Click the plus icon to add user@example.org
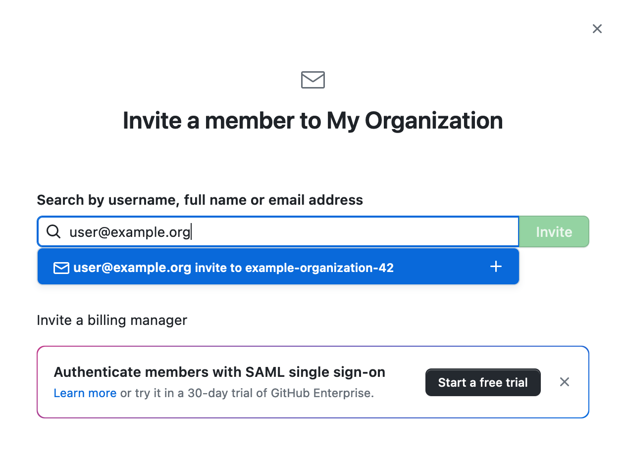 point(496,267)
